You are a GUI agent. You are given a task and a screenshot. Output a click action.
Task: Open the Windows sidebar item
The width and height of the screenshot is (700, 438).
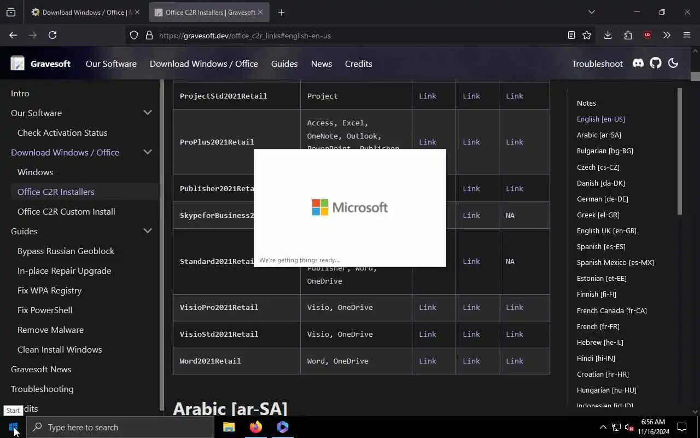coord(35,172)
